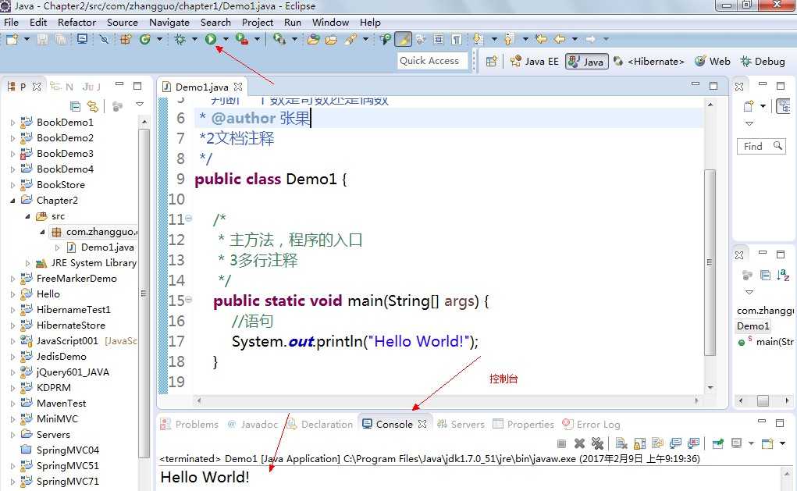
Task: Toggle skip all breakpoints toolbar button
Action: tap(104, 39)
